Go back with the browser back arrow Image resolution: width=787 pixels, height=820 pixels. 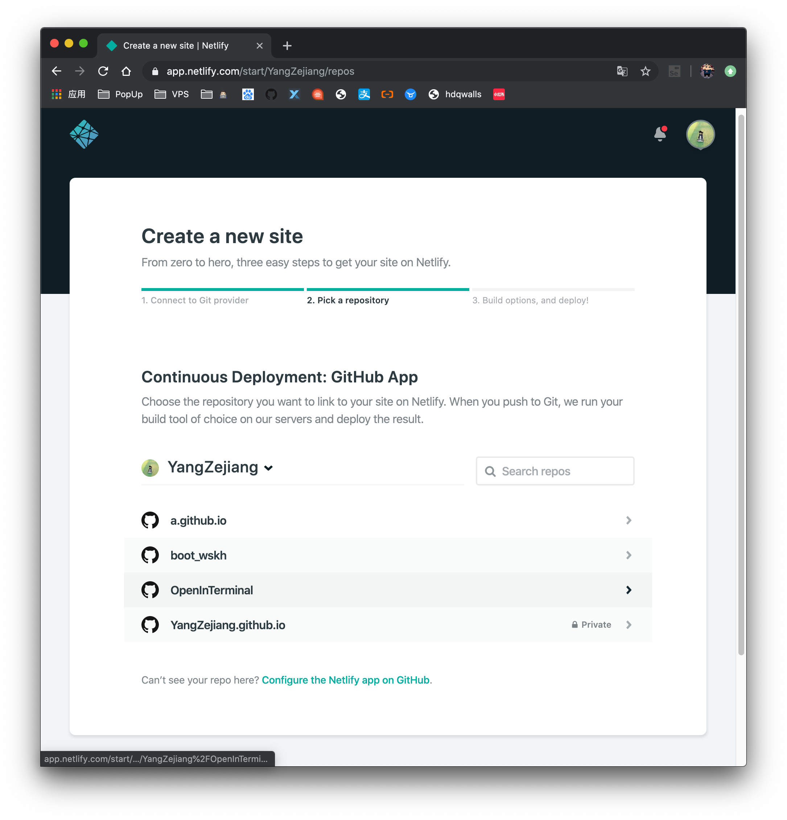point(57,71)
